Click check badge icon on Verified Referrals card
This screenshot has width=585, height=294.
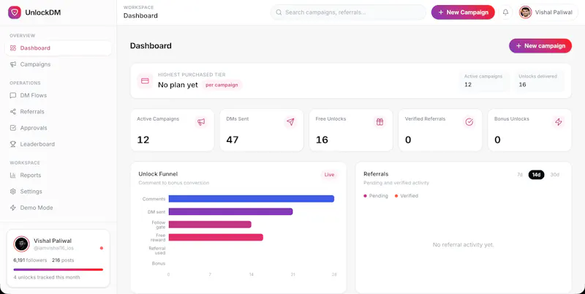(469, 121)
